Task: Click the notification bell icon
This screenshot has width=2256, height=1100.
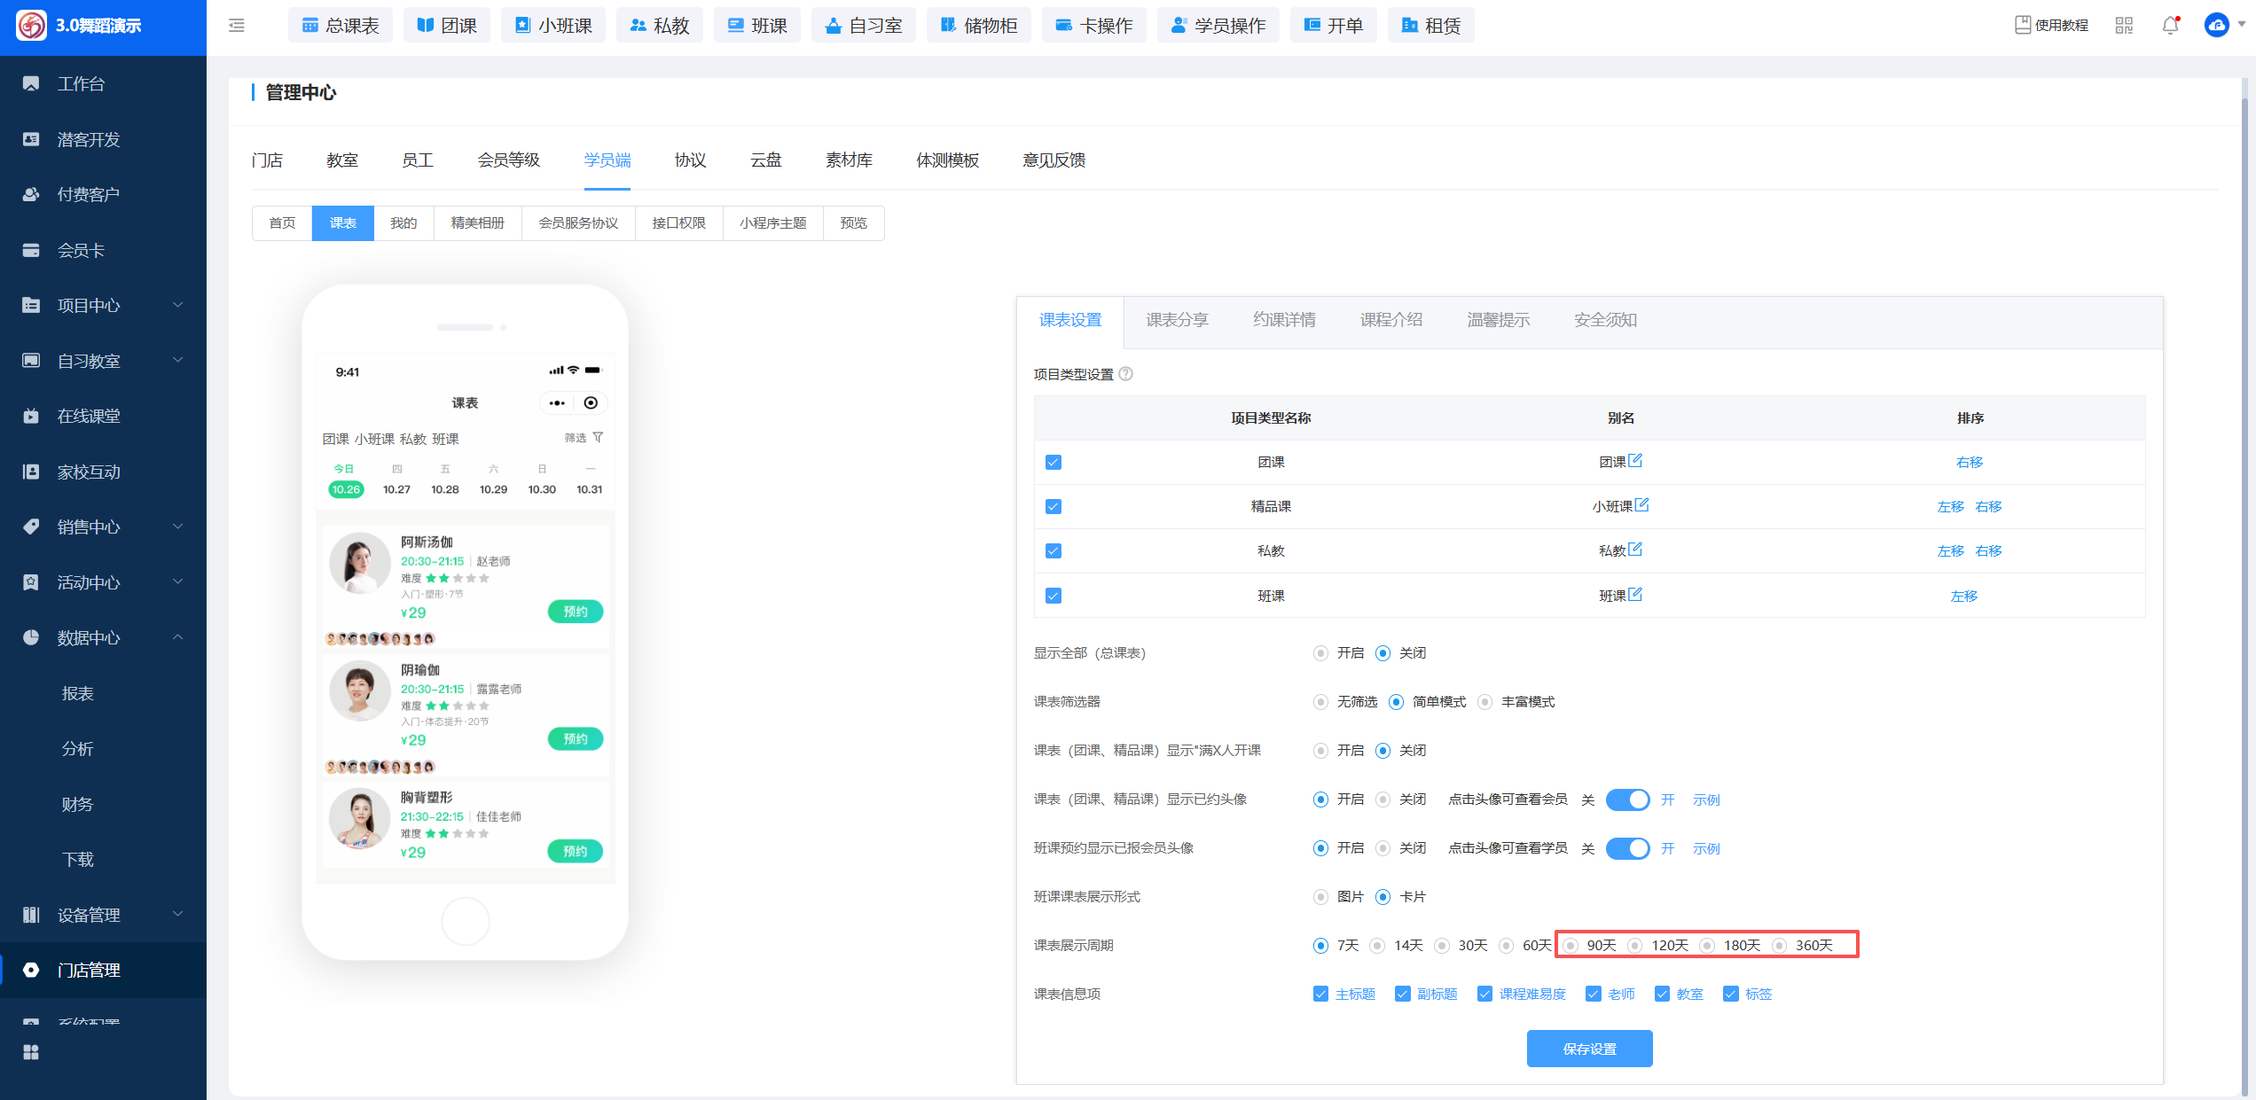Action: [x=2170, y=26]
